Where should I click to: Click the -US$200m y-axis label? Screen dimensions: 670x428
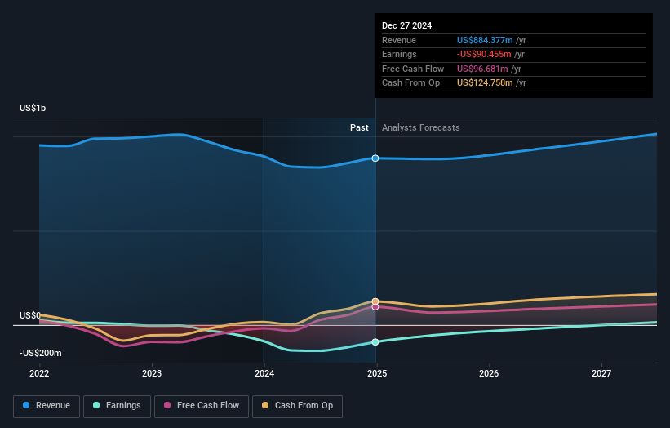[41, 353]
